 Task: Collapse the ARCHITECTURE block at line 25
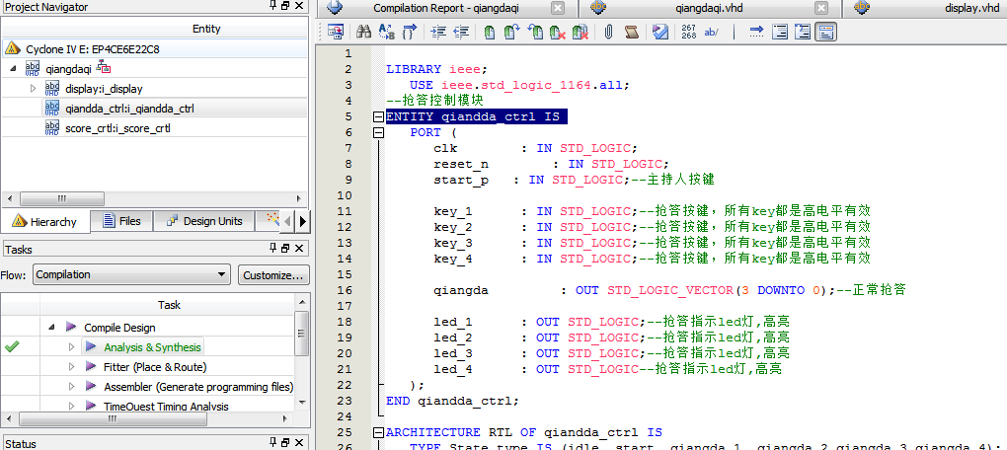378,432
